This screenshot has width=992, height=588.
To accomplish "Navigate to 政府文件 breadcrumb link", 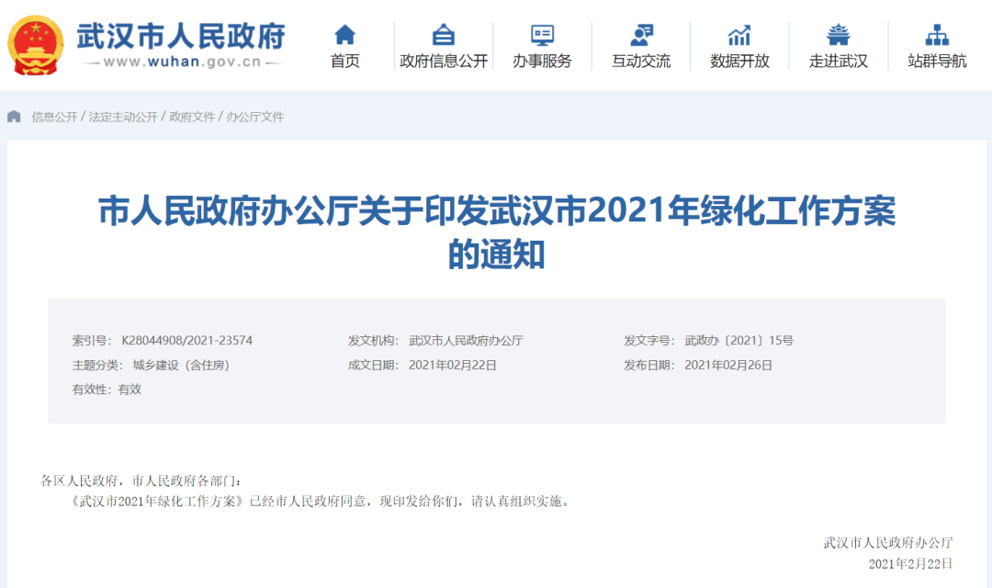I will (x=192, y=117).
